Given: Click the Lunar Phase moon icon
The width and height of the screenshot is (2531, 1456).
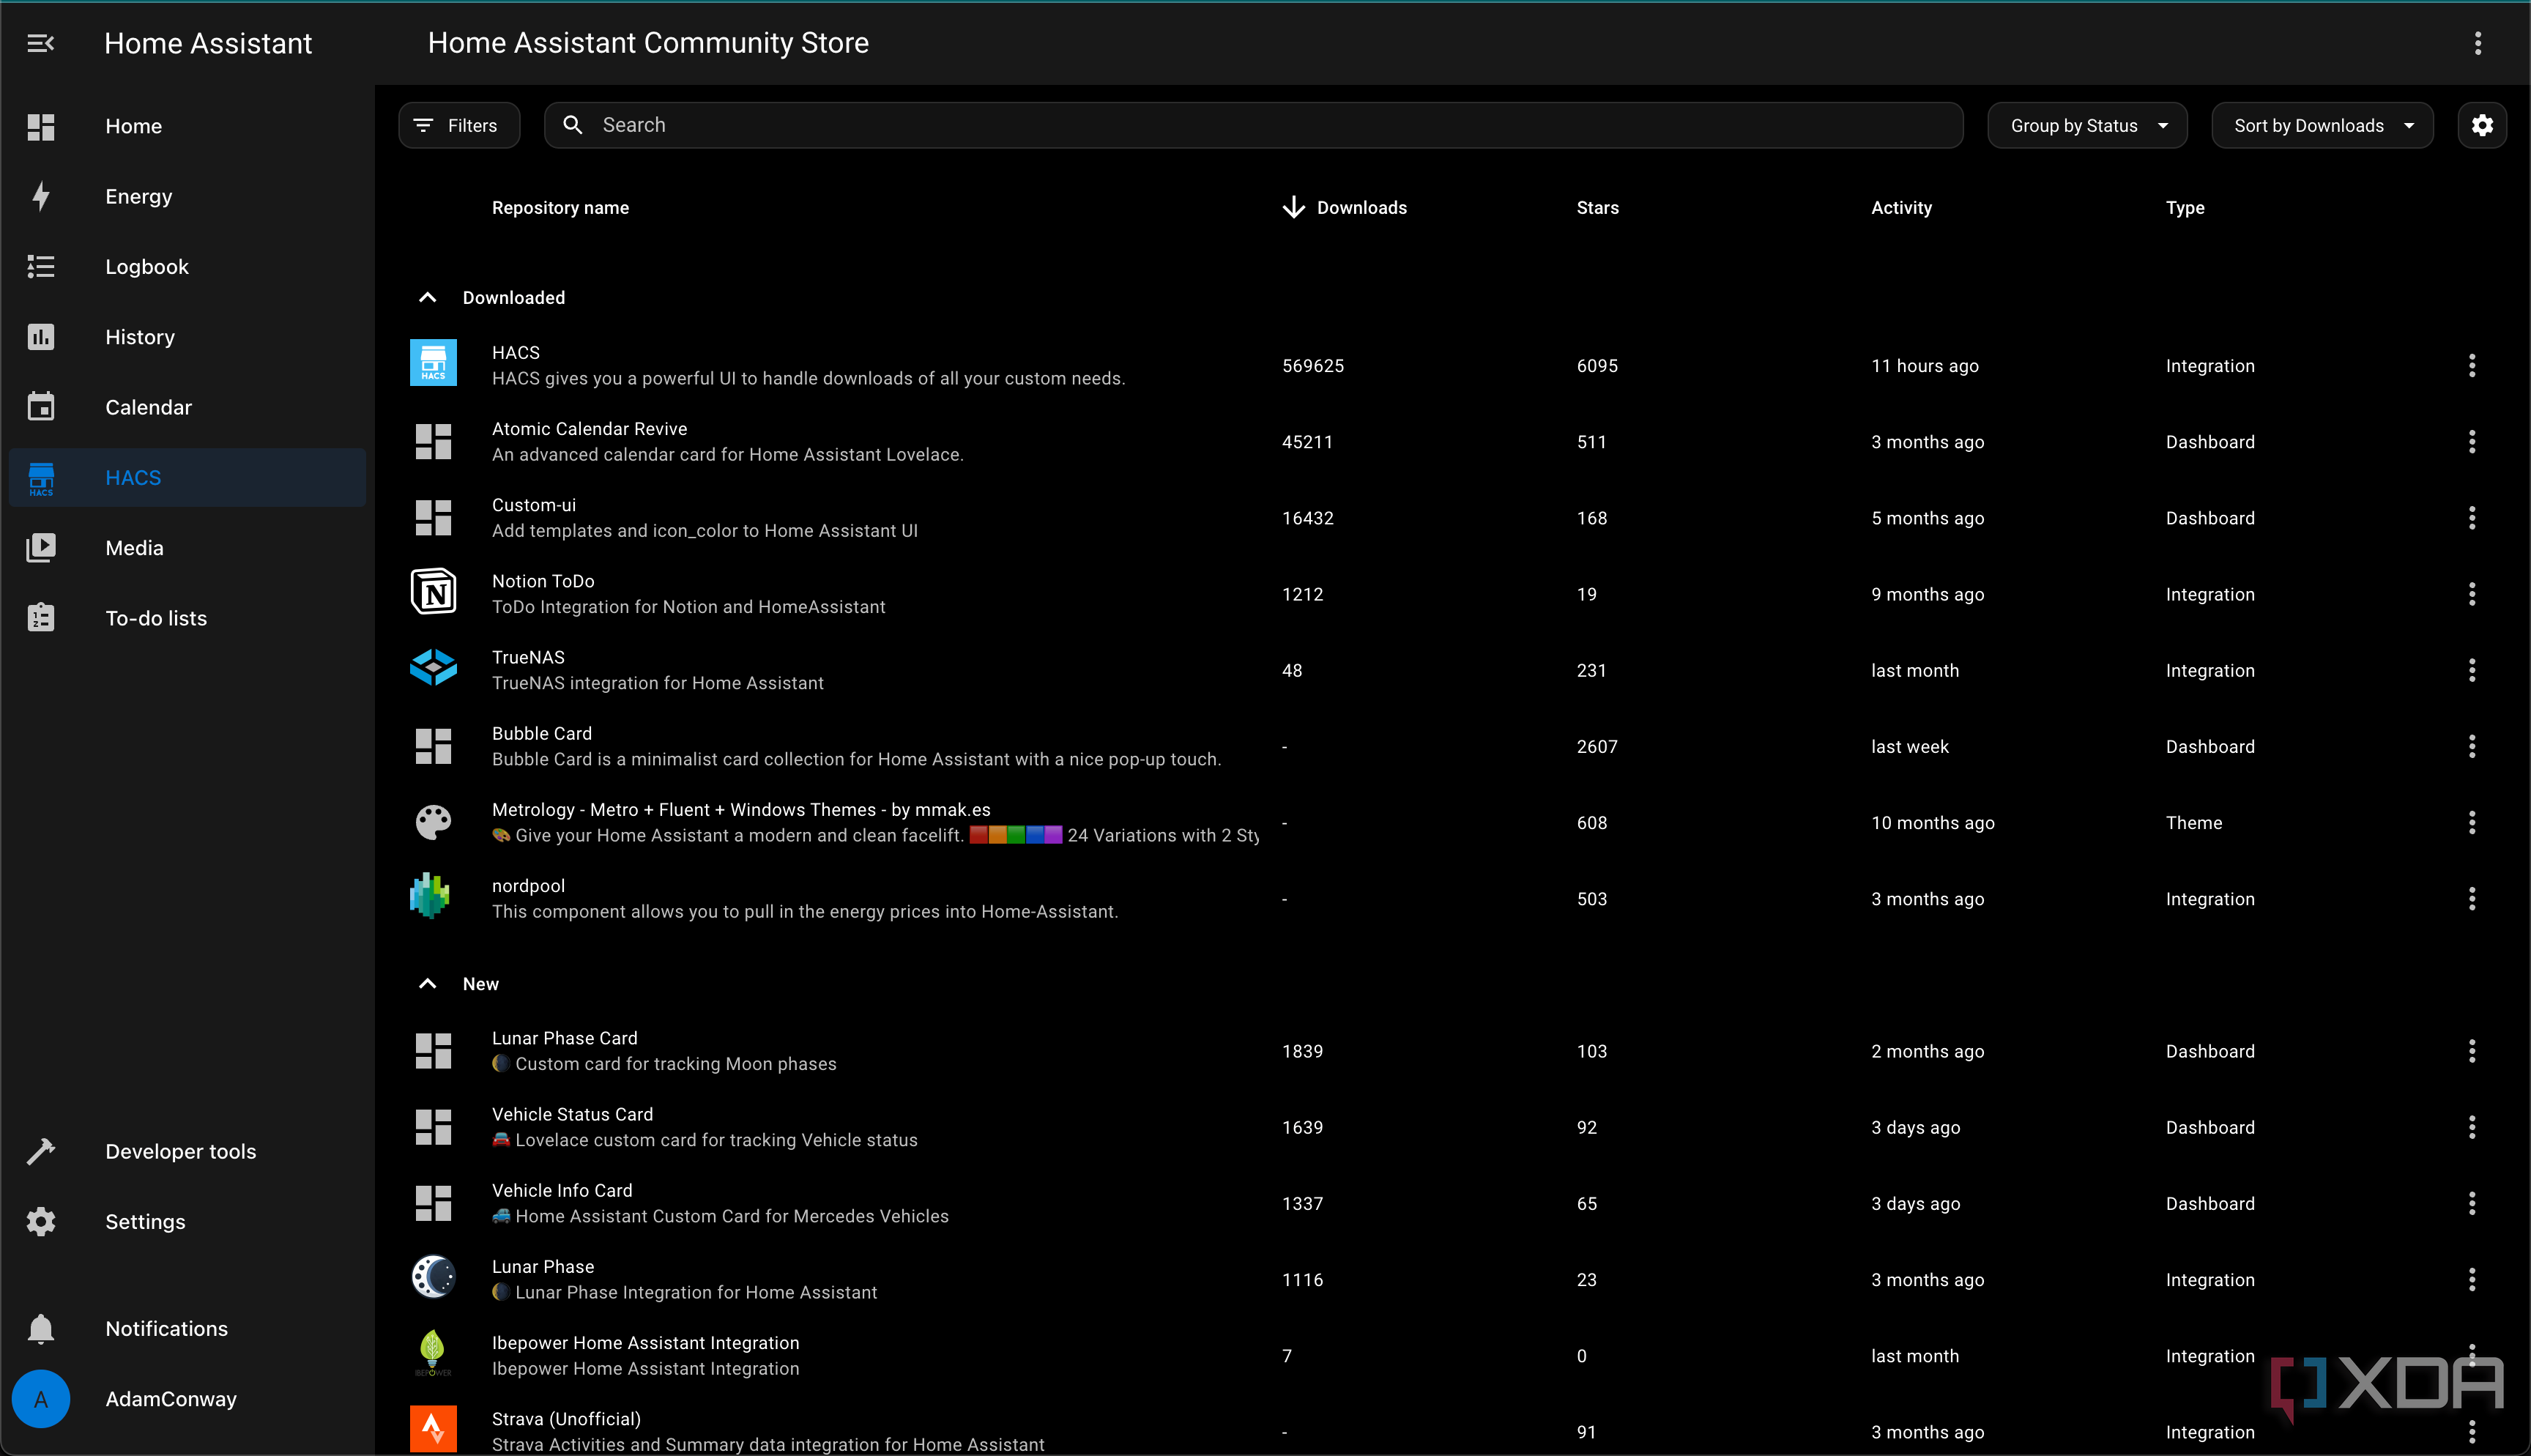Looking at the screenshot, I should coord(433,1277).
